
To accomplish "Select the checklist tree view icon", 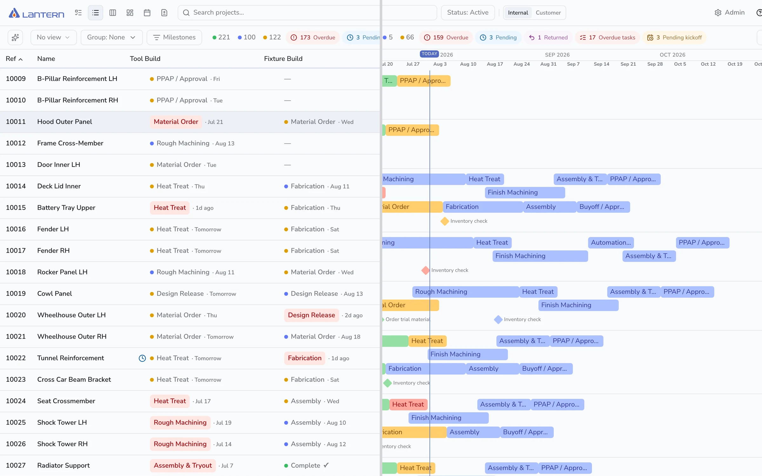I will [78, 13].
